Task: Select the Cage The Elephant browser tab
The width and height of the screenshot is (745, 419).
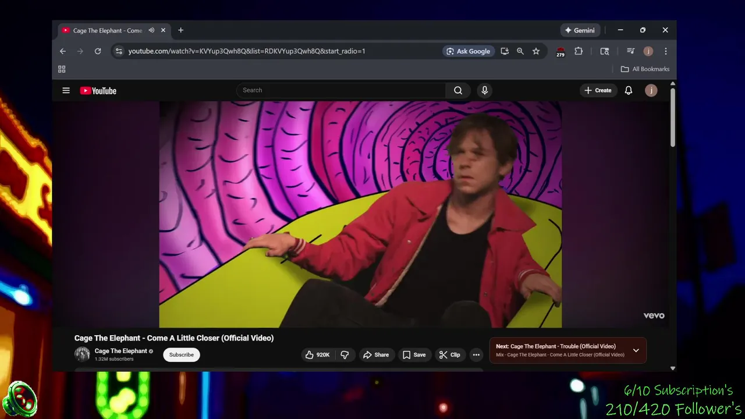Action: (108, 30)
